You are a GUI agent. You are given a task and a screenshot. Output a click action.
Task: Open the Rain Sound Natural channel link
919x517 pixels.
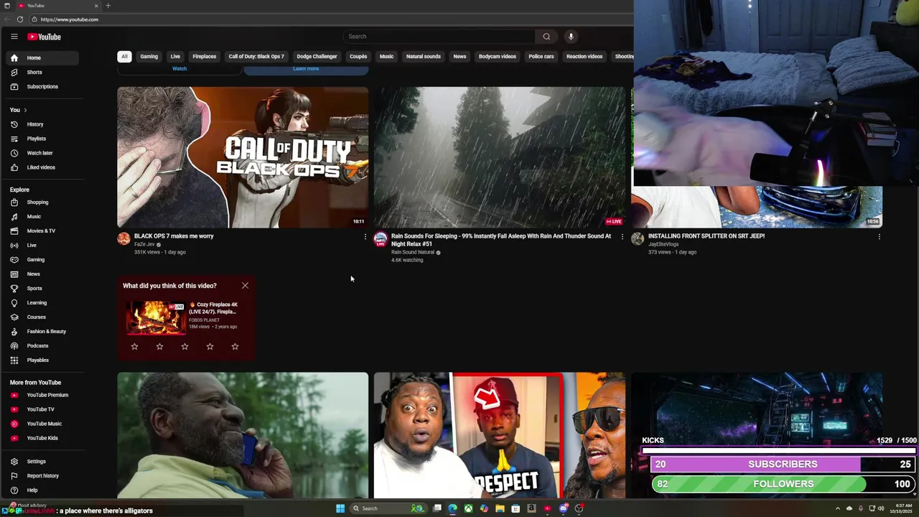point(413,252)
